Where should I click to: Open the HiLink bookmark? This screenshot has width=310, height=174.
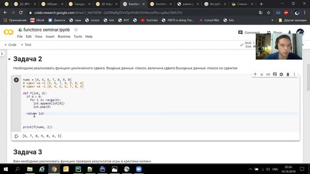click(x=37, y=20)
